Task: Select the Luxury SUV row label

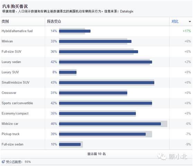Action: (10, 72)
